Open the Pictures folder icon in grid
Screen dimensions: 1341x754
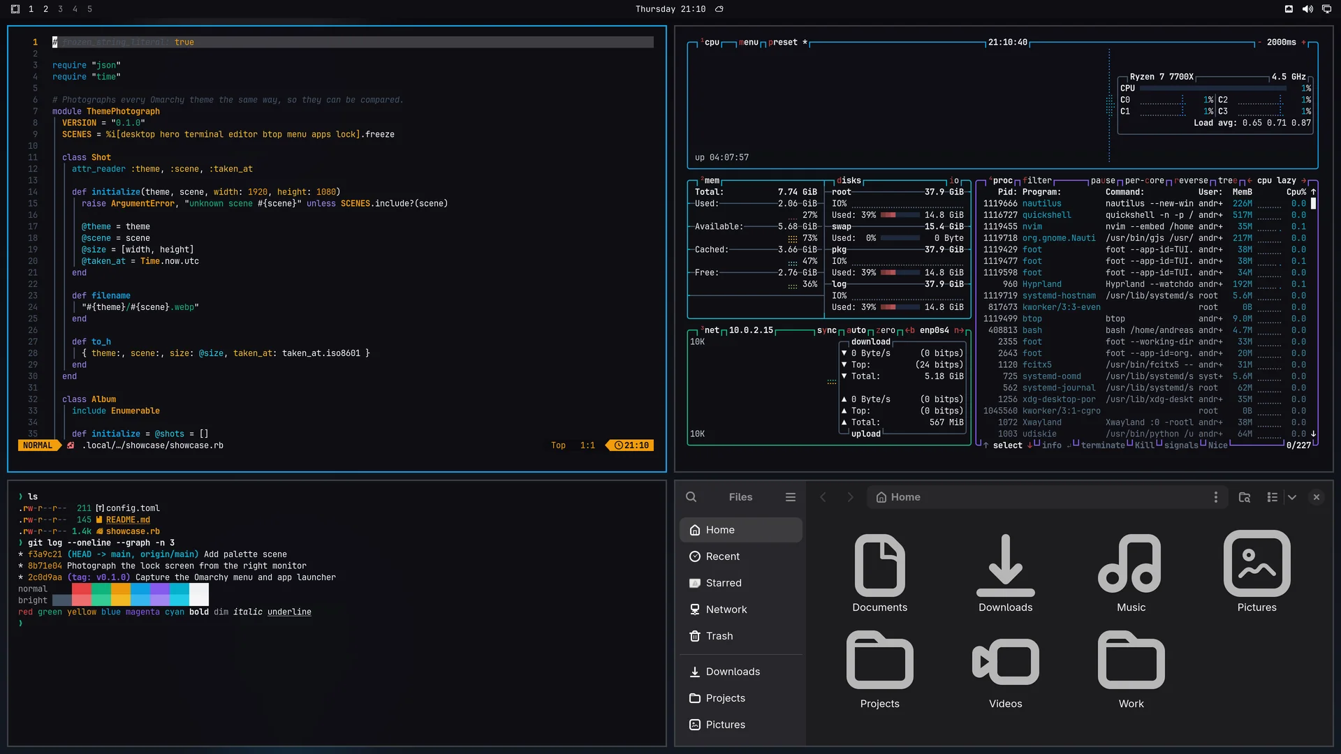tap(1256, 572)
